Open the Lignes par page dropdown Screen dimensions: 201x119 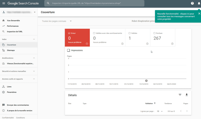(160, 111)
